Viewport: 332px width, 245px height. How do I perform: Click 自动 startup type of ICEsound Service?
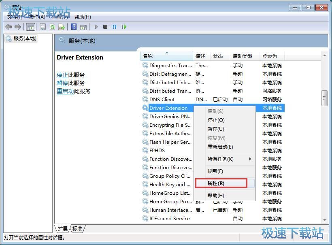[238, 219]
